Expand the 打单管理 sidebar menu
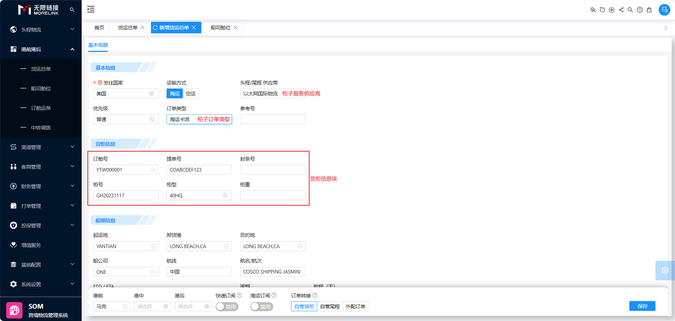The image size is (675, 321). coord(41,206)
